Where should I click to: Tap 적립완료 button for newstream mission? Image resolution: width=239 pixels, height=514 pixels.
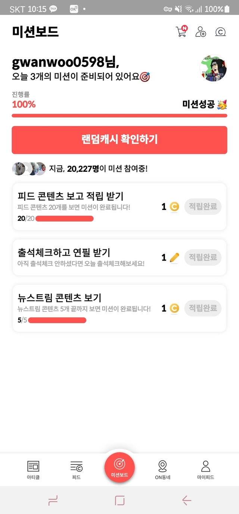click(x=203, y=308)
